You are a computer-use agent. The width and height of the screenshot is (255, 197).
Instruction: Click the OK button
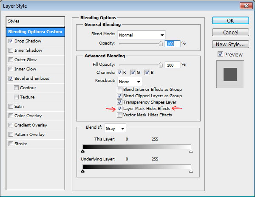[x=230, y=21]
